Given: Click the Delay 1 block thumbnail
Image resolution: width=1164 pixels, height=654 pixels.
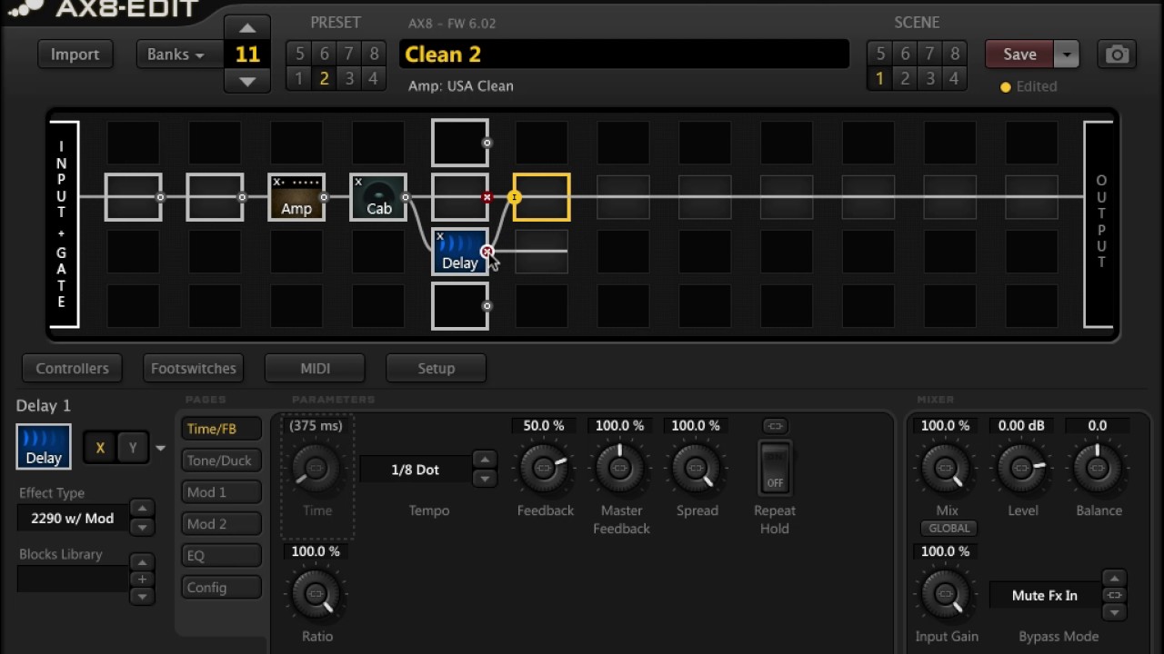Looking at the screenshot, I should pos(44,447).
